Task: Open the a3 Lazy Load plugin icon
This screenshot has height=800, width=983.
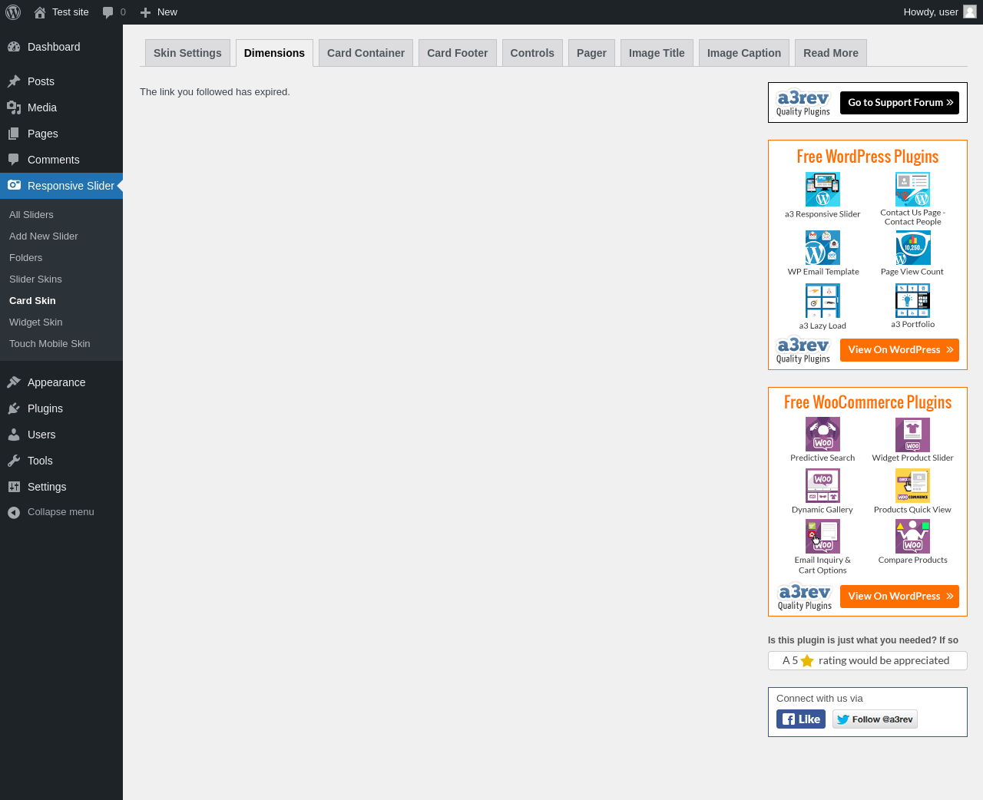Action: click(822, 300)
